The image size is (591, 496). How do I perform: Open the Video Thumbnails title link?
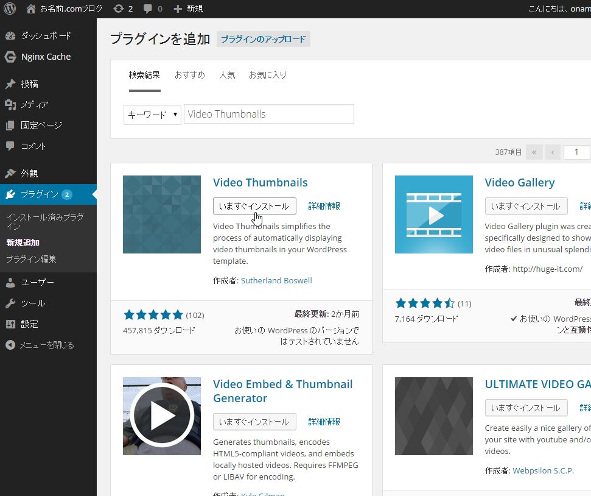(261, 183)
